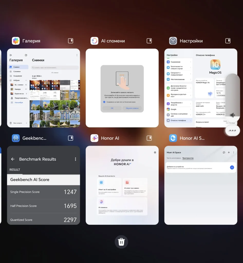The image size is (243, 263).
Task: Split-screen the AI спомени card
Action: point(149,41)
